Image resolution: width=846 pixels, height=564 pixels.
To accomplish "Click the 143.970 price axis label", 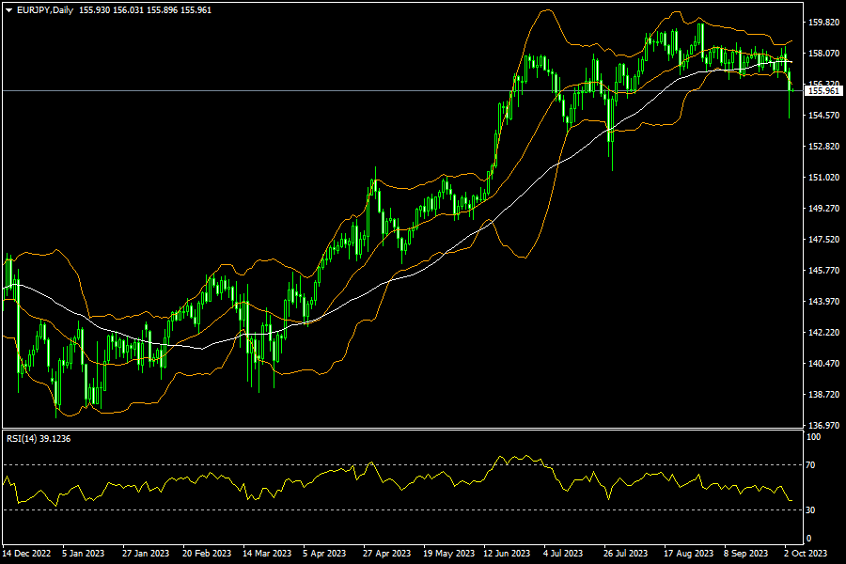I will pos(823,301).
